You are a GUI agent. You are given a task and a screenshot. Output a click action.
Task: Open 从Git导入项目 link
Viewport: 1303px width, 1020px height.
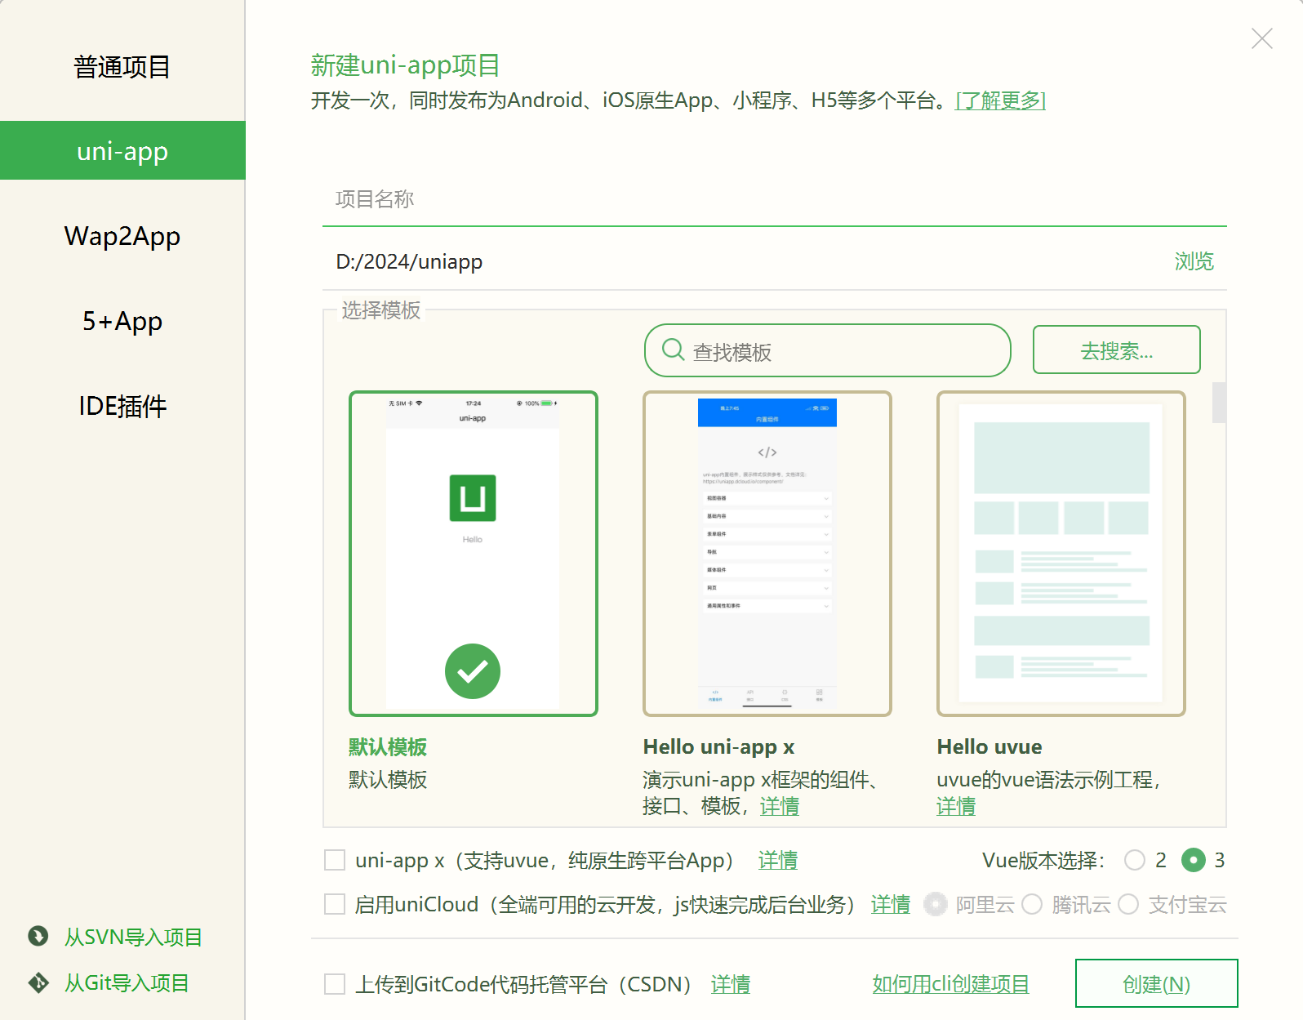click(x=127, y=982)
